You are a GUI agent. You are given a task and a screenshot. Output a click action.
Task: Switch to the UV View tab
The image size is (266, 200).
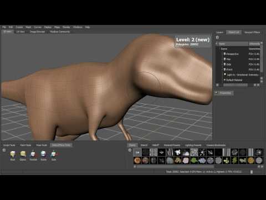(x=21, y=32)
